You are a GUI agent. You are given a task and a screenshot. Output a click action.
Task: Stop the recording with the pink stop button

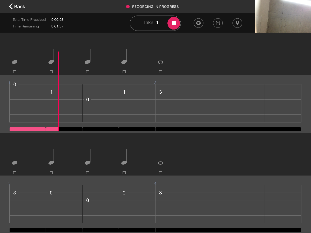click(174, 23)
